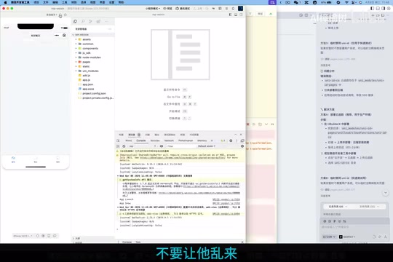Open the iPhone device selector at simulator bottom
The width and height of the screenshot is (393, 262).
[x=23, y=236]
